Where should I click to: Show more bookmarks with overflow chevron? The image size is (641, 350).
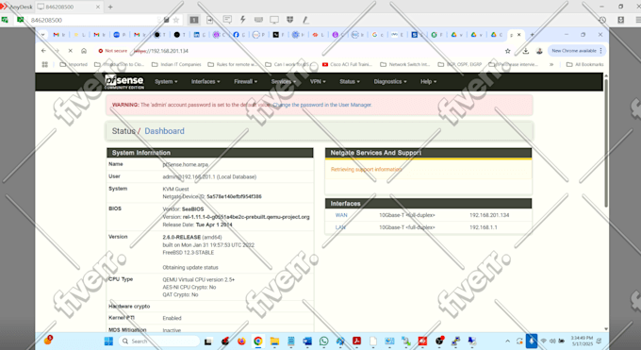tap(551, 64)
